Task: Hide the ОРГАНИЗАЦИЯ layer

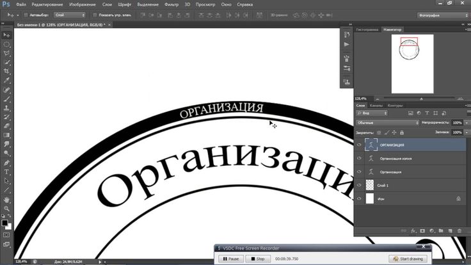Action: click(x=359, y=145)
